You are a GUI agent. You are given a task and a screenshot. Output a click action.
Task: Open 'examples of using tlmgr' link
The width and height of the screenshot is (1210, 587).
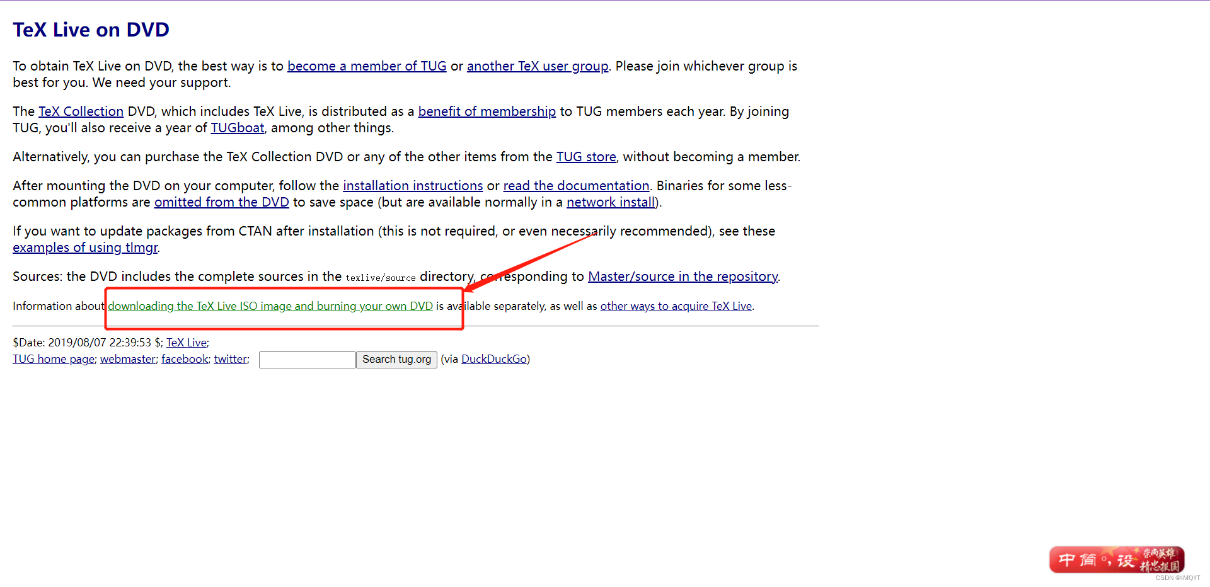pos(85,248)
